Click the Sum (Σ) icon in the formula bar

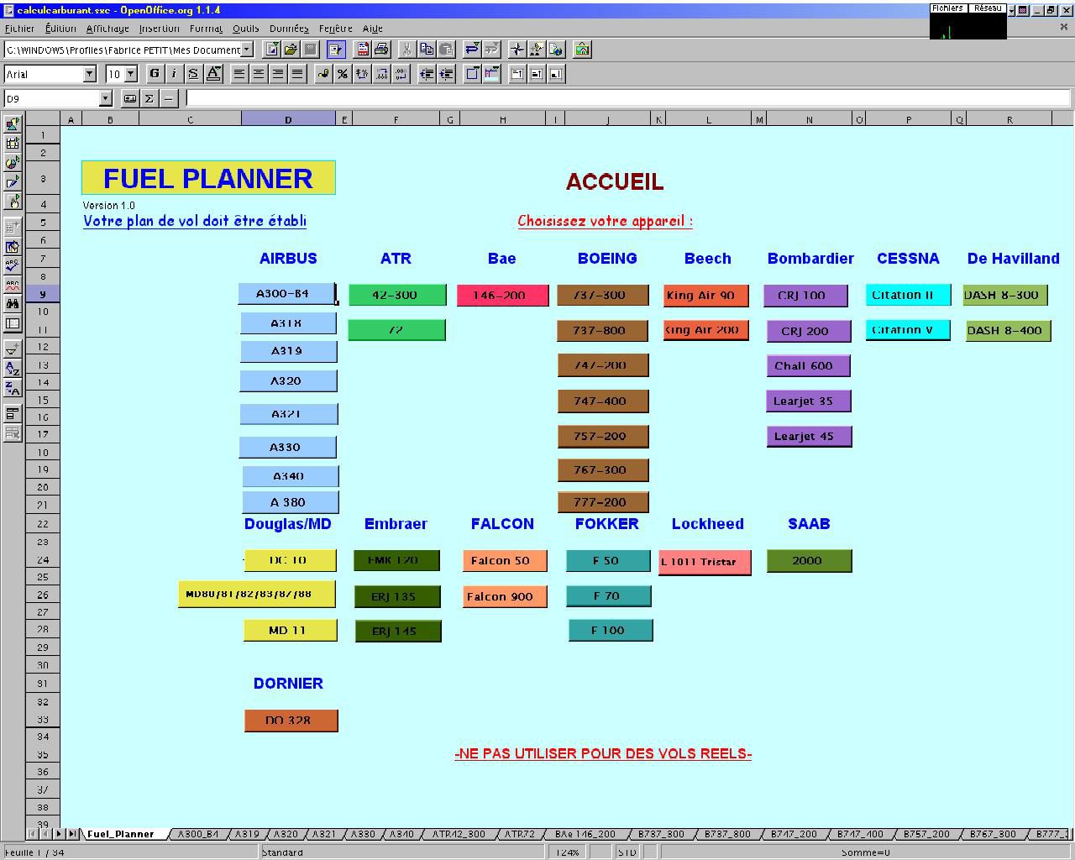149,98
